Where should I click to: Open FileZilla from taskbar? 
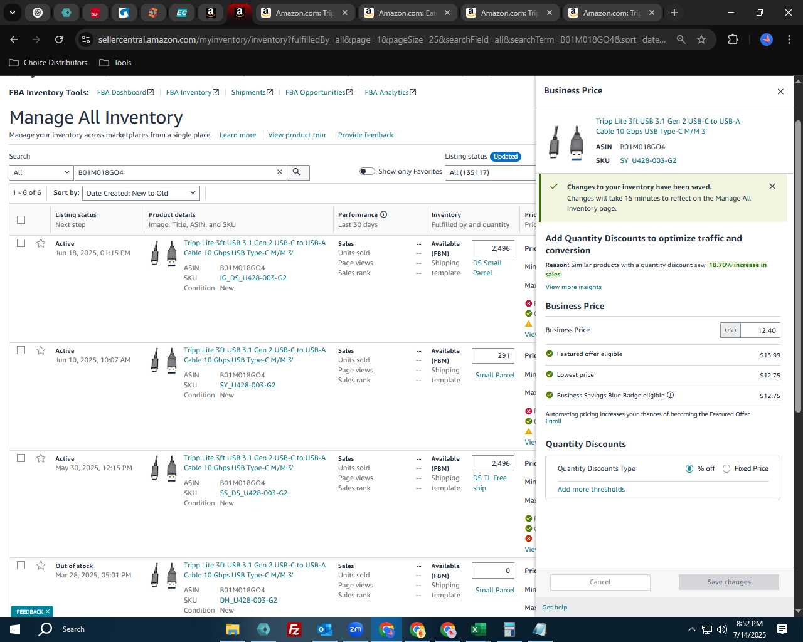(x=294, y=629)
